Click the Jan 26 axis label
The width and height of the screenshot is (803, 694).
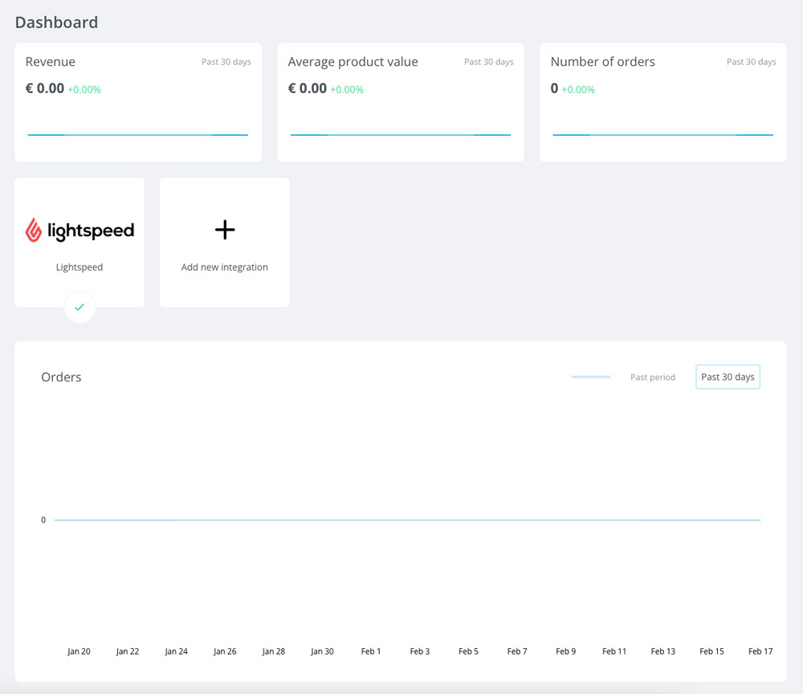pyautogui.click(x=225, y=651)
